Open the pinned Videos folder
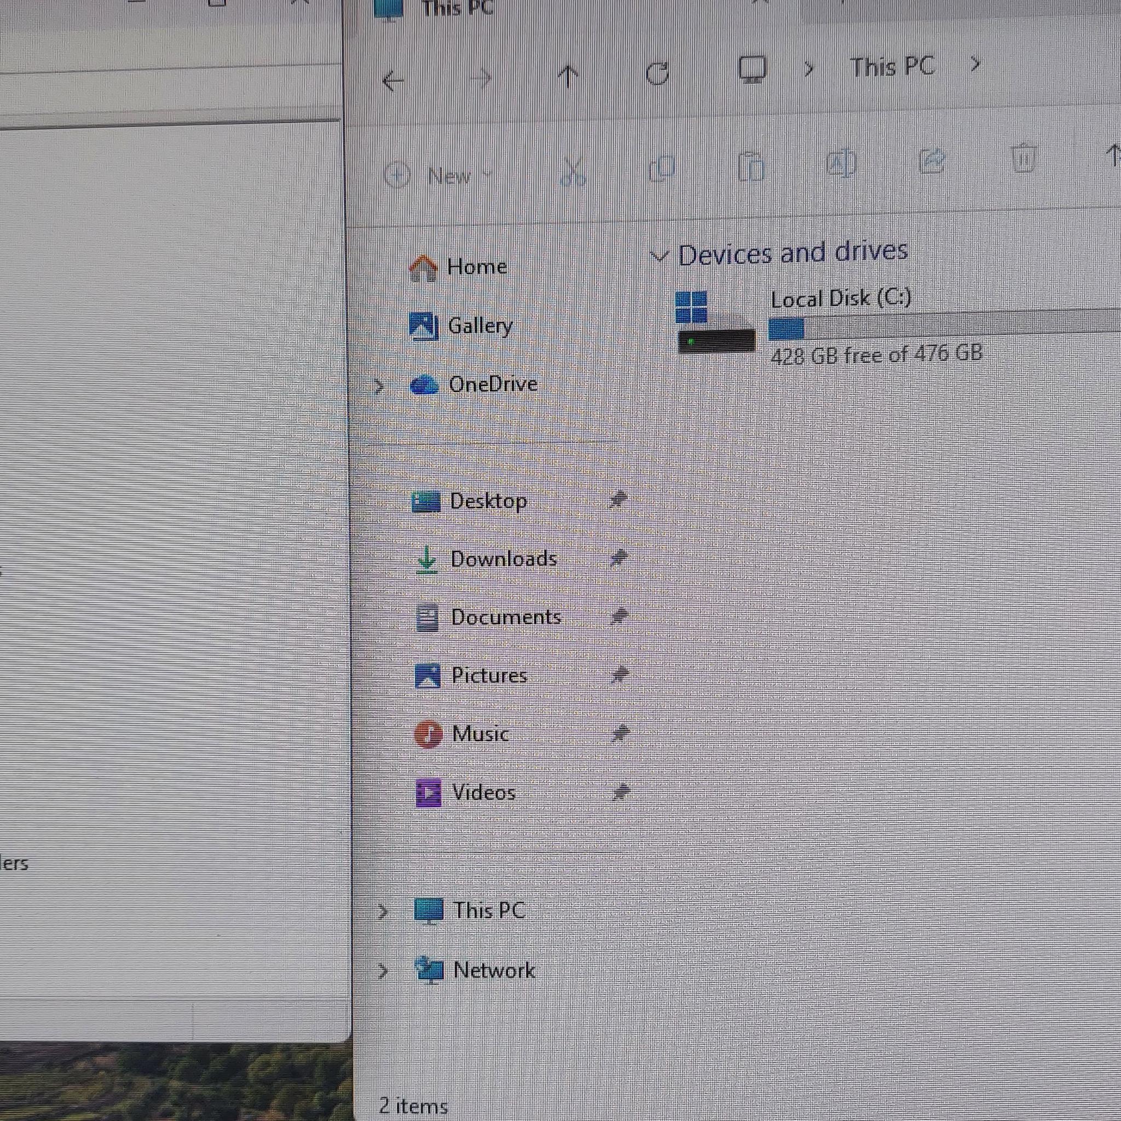The height and width of the screenshot is (1121, 1121). [x=466, y=793]
